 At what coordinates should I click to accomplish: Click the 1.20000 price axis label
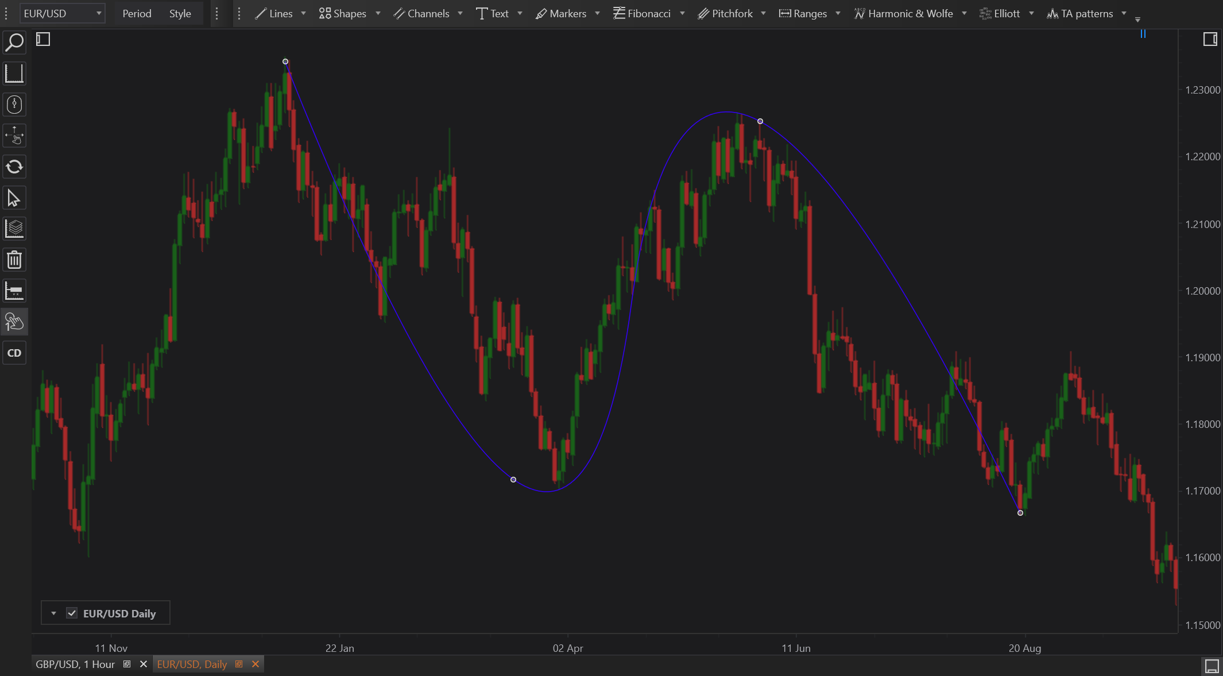coord(1202,291)
